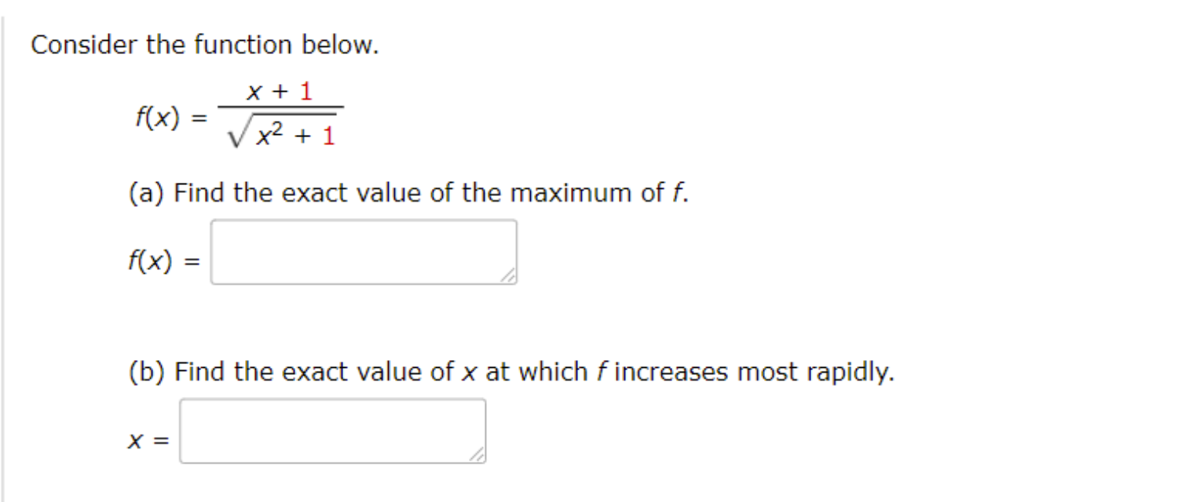Click the answer box for part (a)
Screen dimensions: 1189x502
[363, 253]
